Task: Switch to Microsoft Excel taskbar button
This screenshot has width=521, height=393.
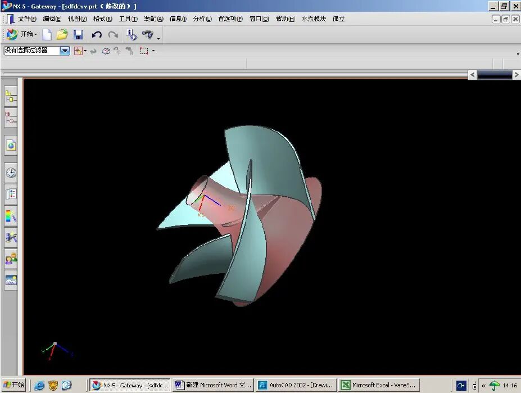Action: tap(379, 385)
